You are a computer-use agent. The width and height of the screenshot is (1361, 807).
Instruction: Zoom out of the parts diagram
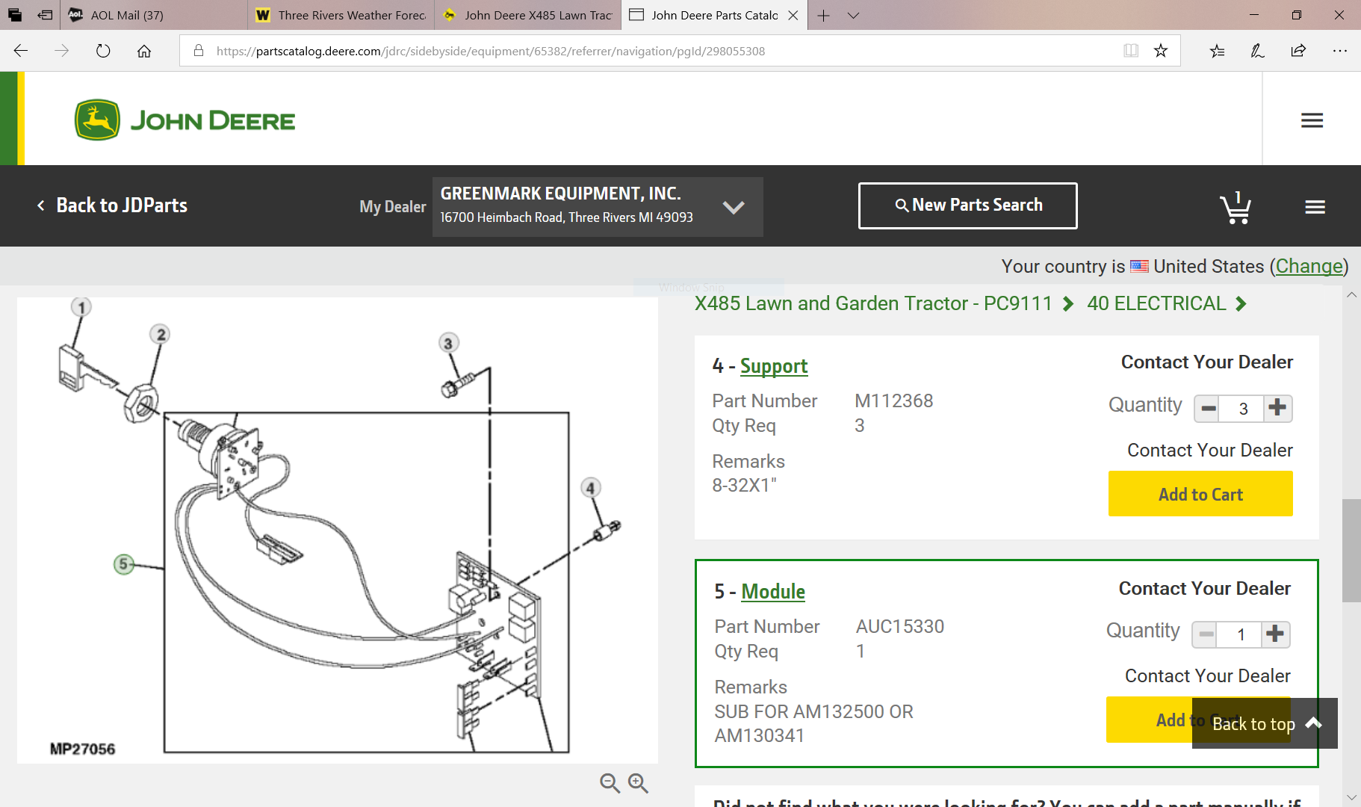click(x=610, y=782)
